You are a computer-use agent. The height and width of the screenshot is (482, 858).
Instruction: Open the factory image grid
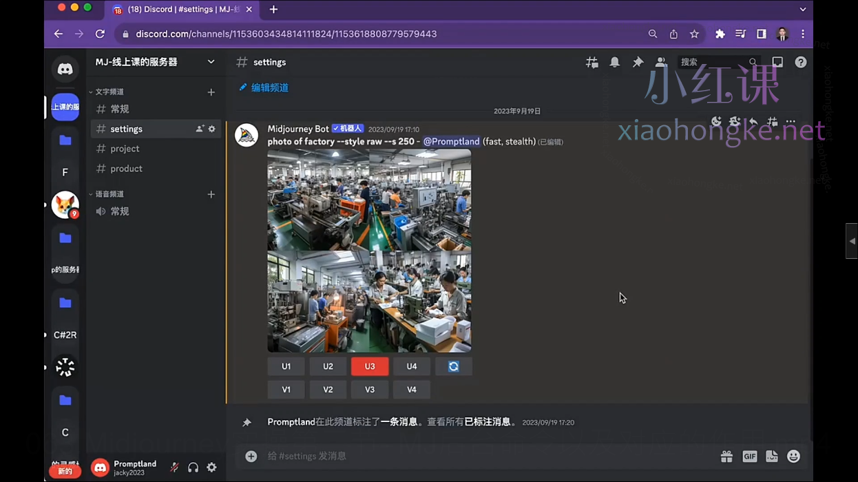click(369, 251)
